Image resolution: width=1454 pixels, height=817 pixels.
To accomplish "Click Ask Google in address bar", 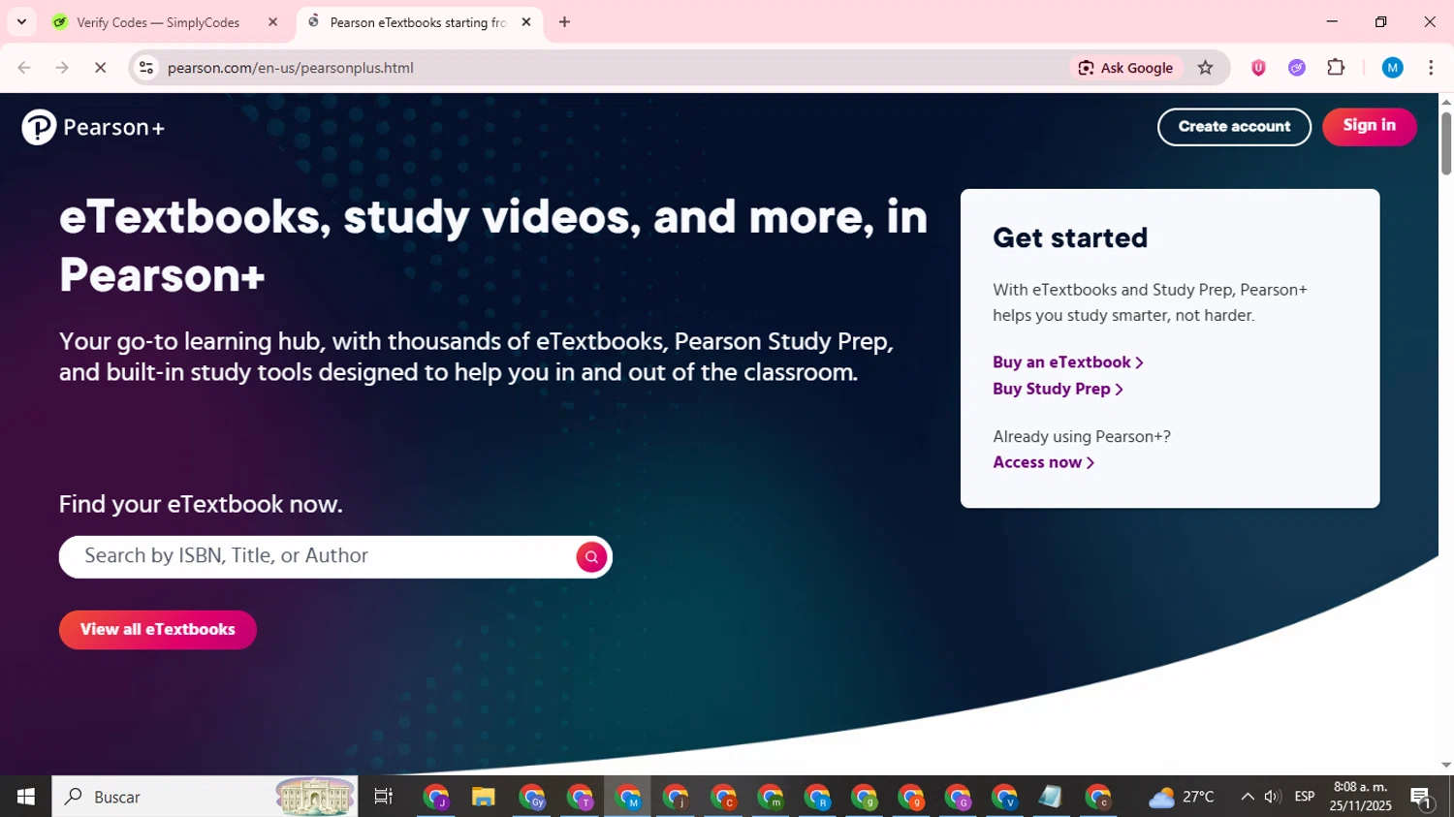I will [x=1125, y=68].
